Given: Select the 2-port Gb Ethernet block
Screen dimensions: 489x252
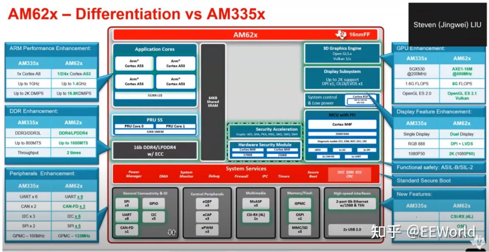Looking at the screenshot, I should (x=352, y=203).
